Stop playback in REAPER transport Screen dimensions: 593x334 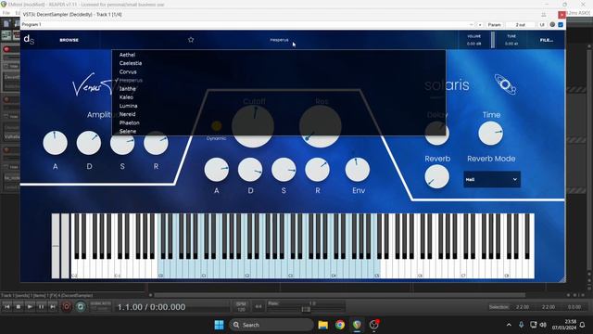(x=19, y=307)
